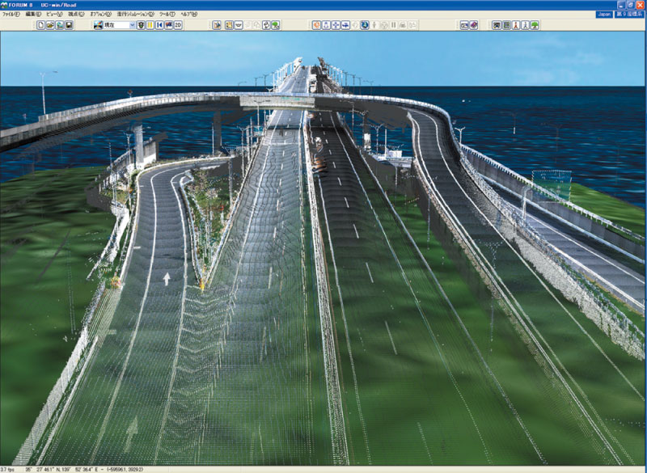Minimize the UC-win/Road window
The height and width of the screenshot is (473, 647).
point(621,5)
